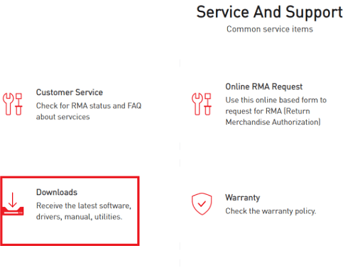Image resolution: width=355 pixels, height=270 pixels.
Task: Click empty area inside red Downloads card
Action: click(71, 232)
